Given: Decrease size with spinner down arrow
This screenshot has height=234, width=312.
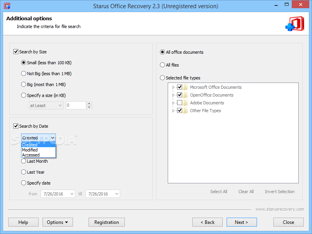Looking at the screenshot, I should [x=89, y=107].
